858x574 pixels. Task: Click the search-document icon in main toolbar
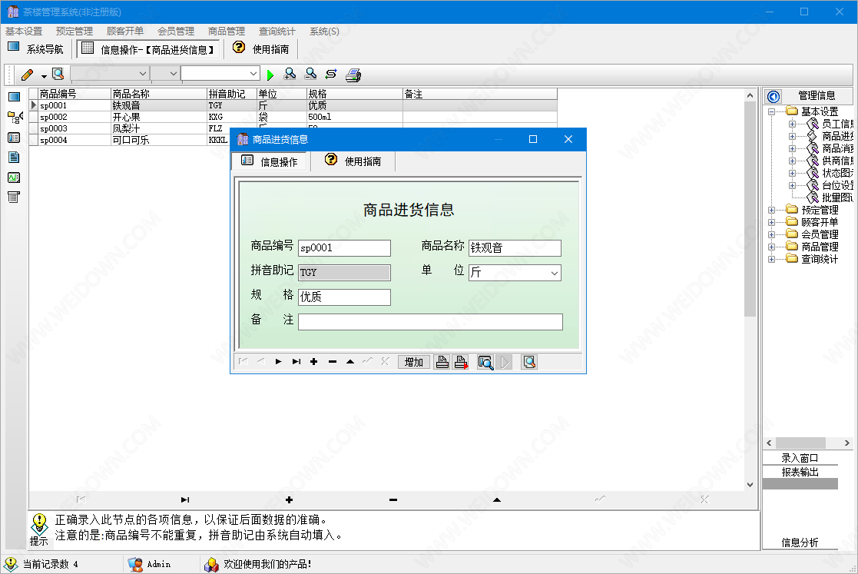[58, 74]
